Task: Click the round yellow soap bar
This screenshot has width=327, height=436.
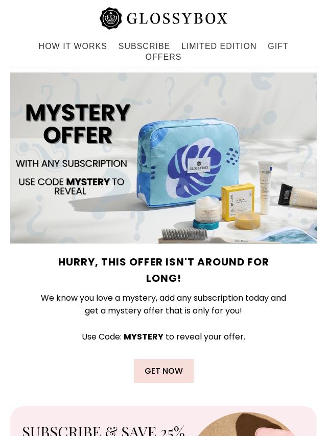Action: click(247, 222)
